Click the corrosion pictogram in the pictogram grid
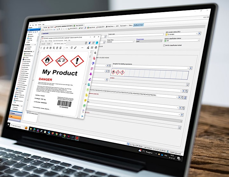This screenshot has height=177, width=229. pos(118,72)
